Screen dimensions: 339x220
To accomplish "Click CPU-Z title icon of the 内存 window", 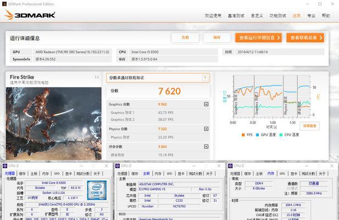I will [230, 166].
